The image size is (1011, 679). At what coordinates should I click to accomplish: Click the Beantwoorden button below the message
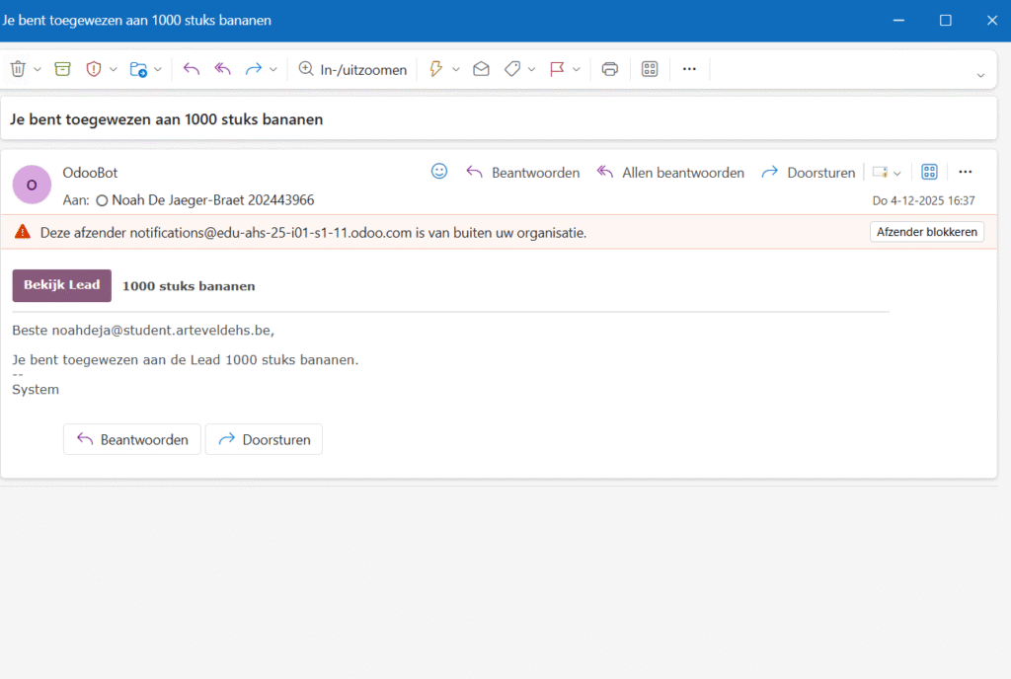(131, 439)
